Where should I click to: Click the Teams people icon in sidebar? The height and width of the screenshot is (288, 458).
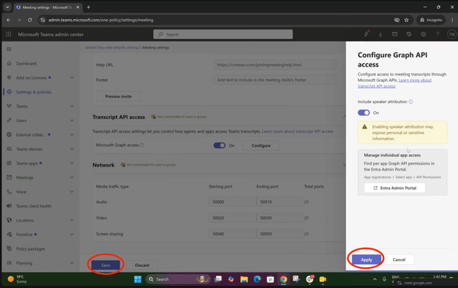click(x=9, y=106)
